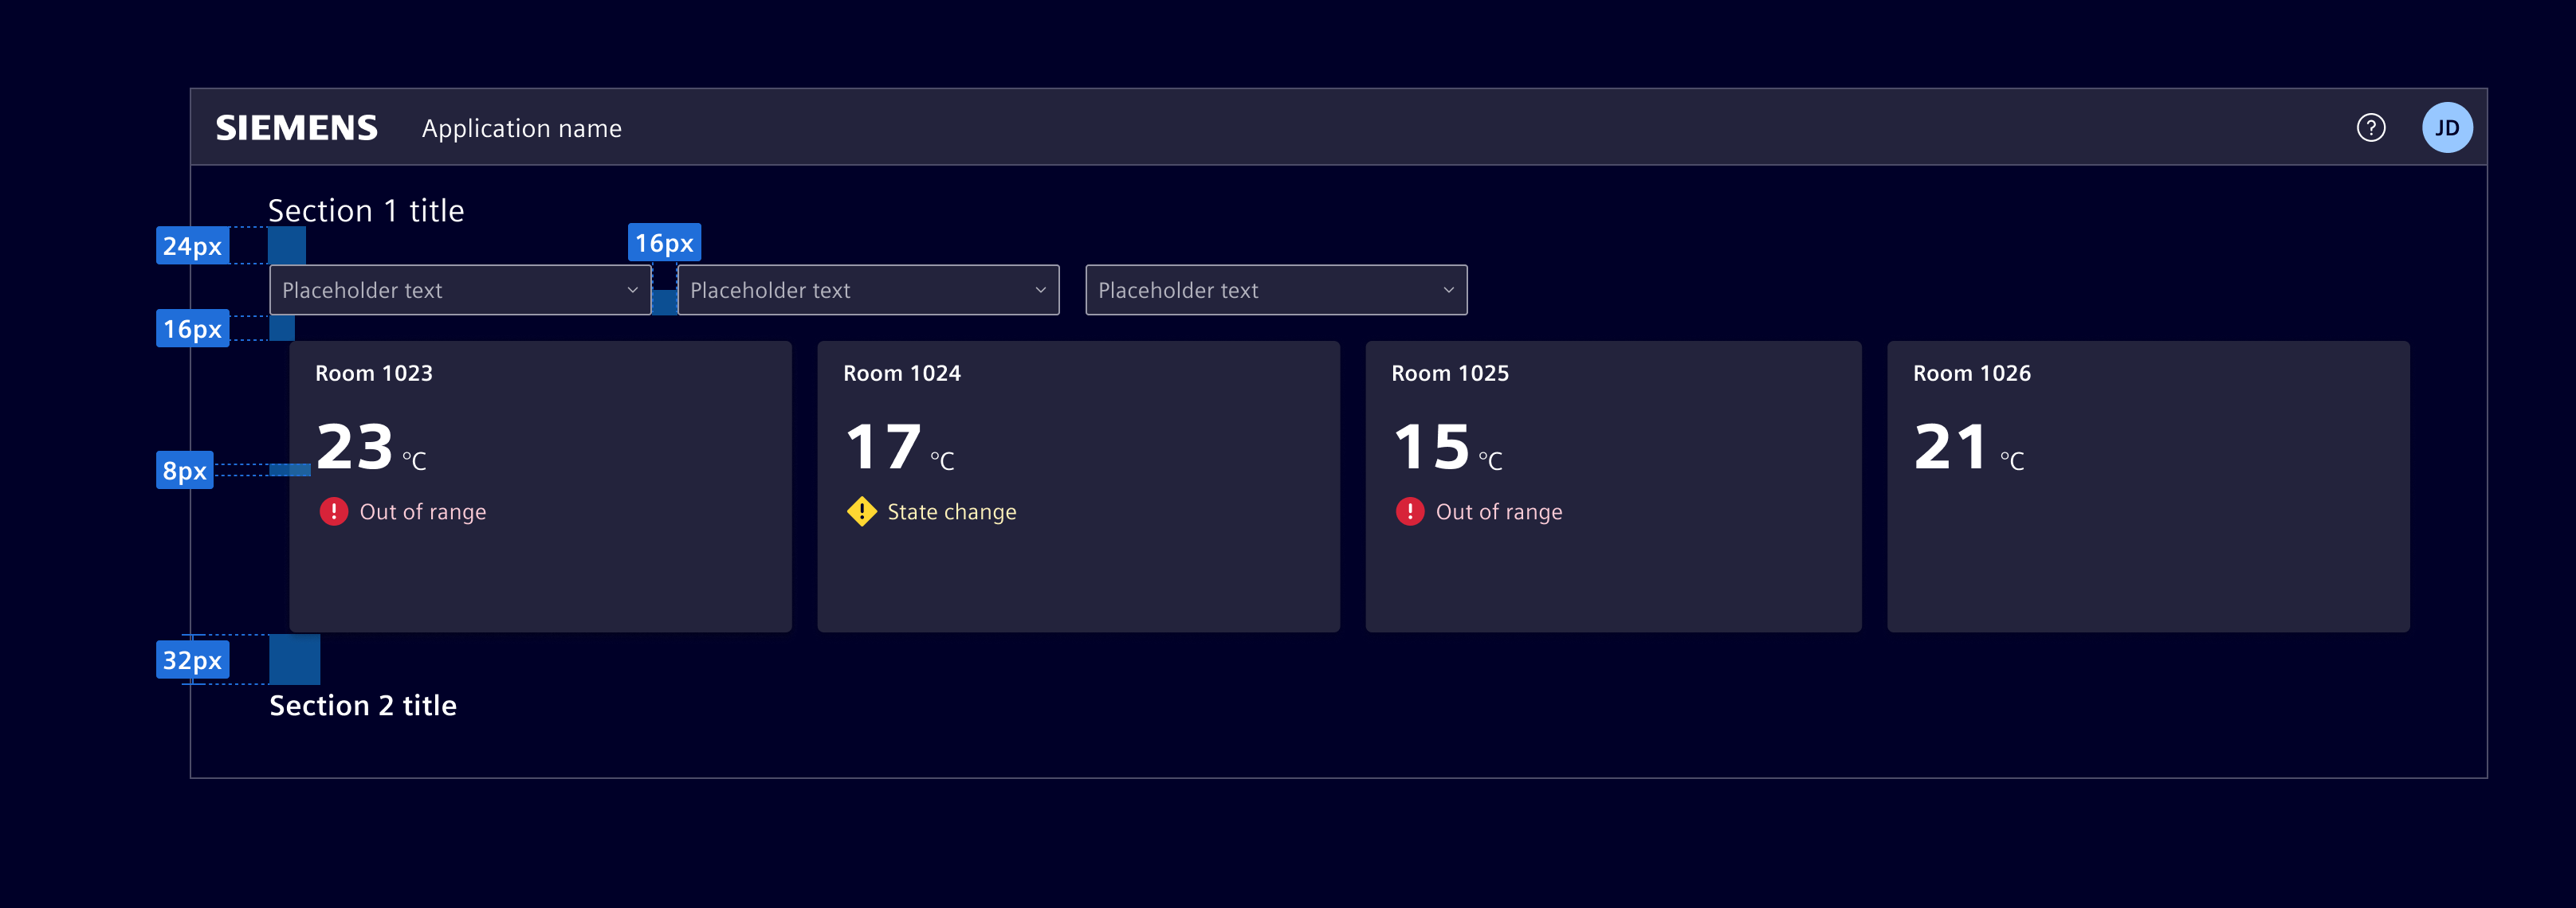Image resolution: width=2576 pixels, height=908 pixels.
Task: Expand first Placeholder text dropdown chevron
Action: [x=632, y=291]
